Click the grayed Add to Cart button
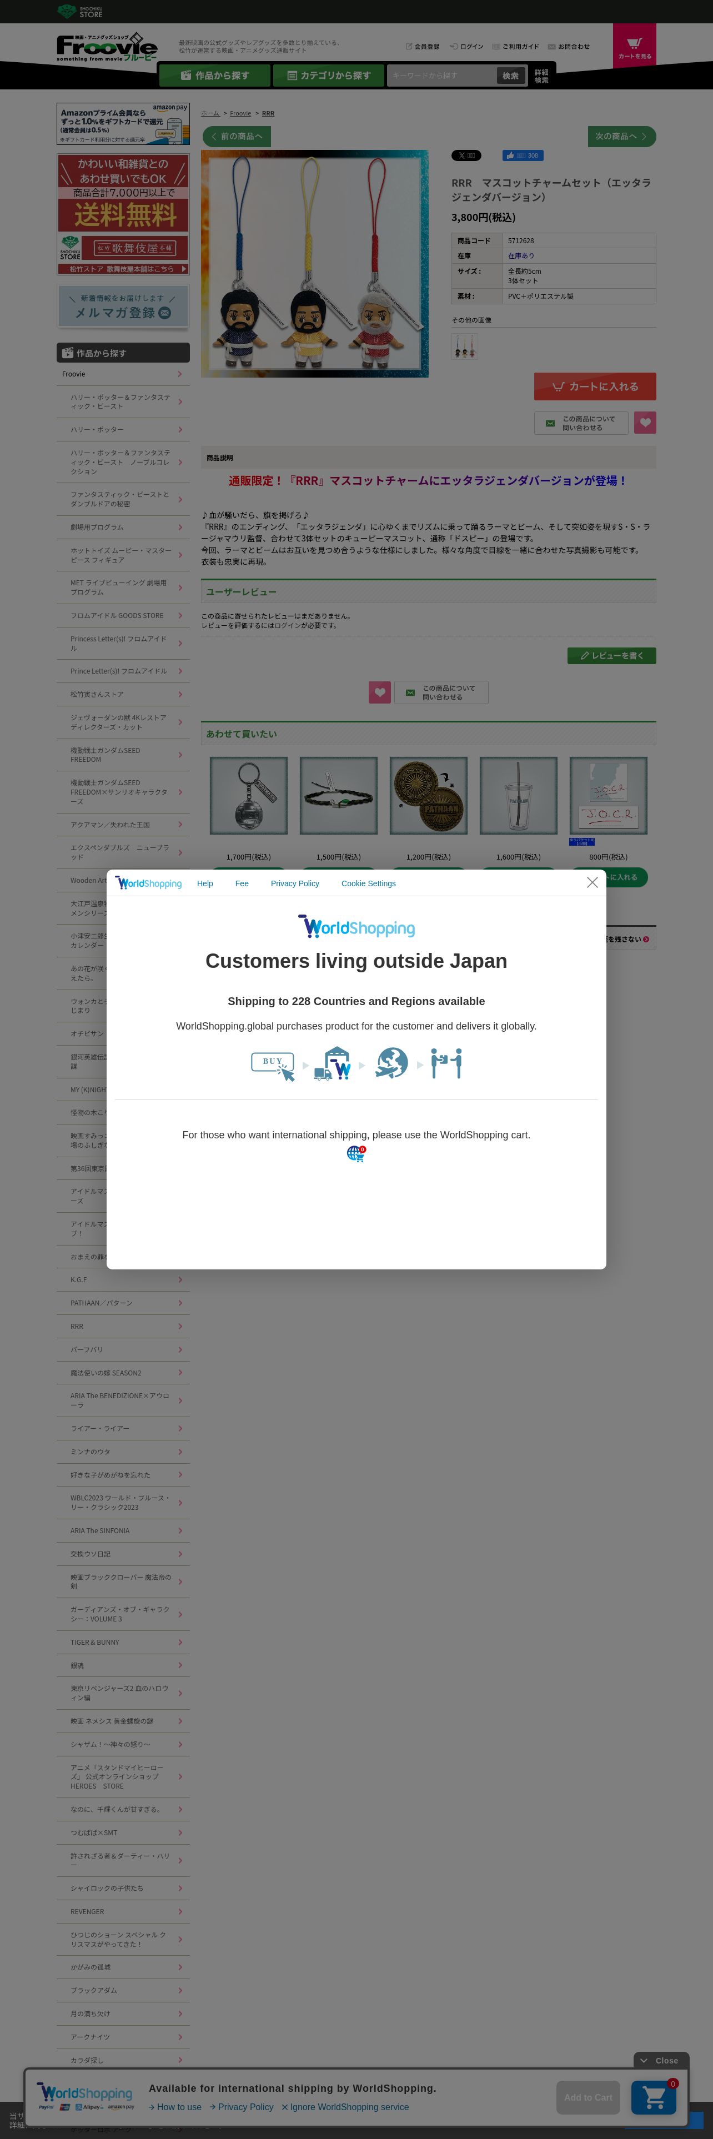 click(589, 2097)
